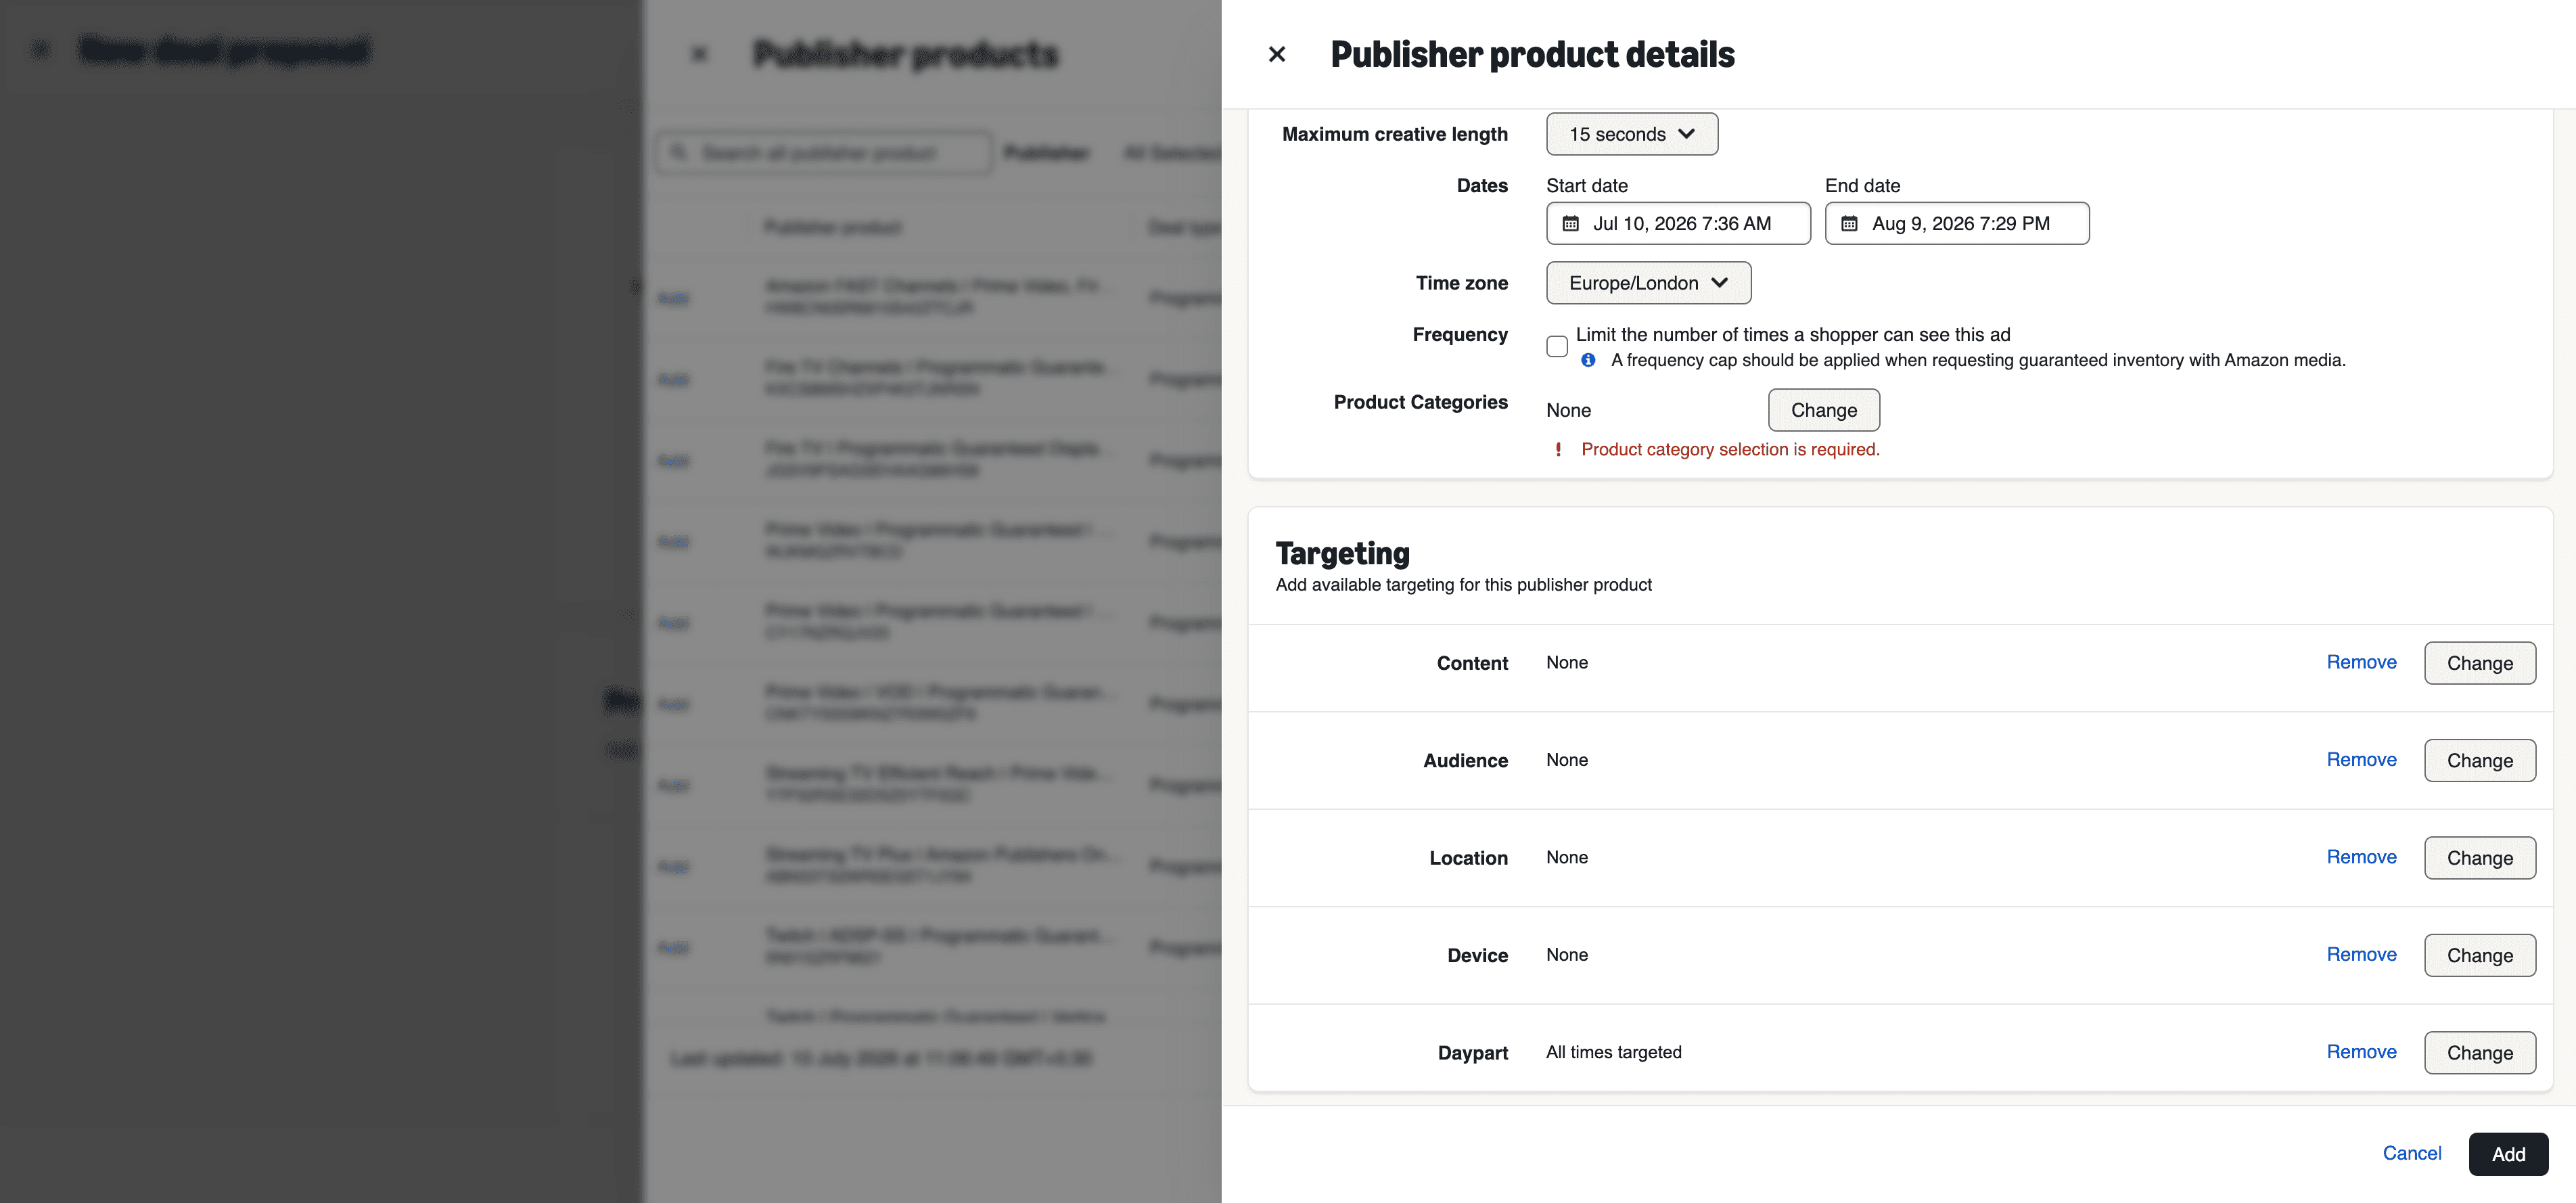The height and width of the screenshot is (1203, 2576).
Task: Click the Add button
Action: (2508, 1154)
